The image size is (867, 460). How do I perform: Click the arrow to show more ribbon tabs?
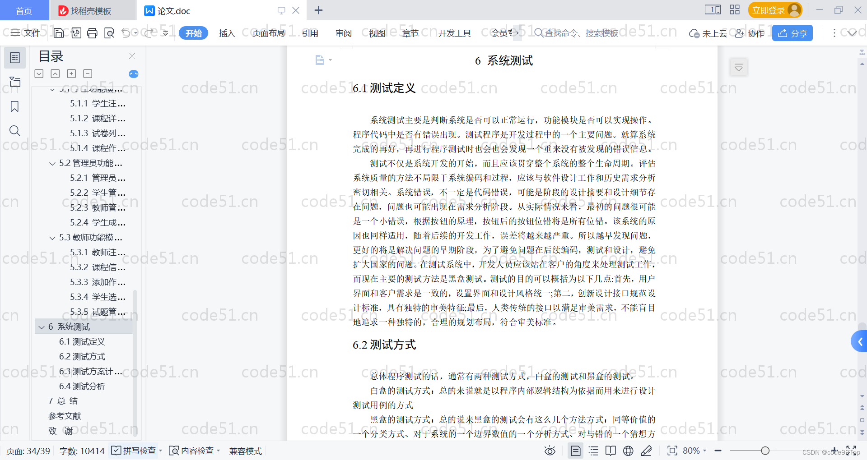(517, 33)
